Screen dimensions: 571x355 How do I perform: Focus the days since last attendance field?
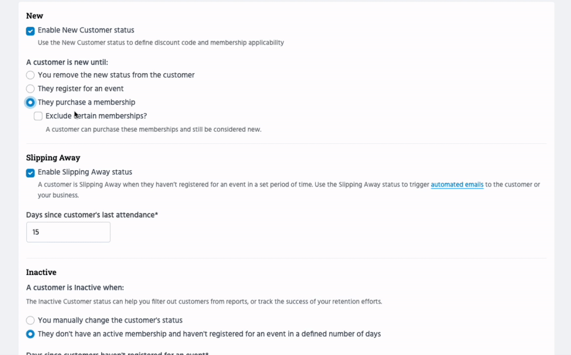pos(68,232)
